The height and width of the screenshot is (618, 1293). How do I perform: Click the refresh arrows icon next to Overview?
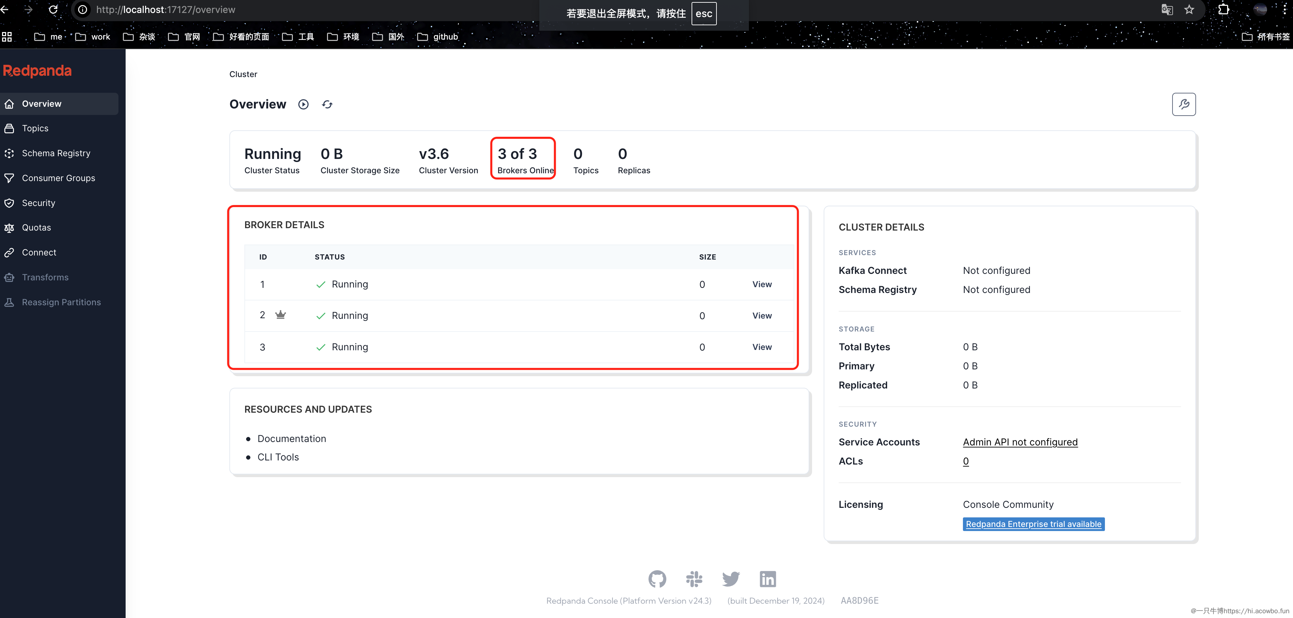coord(327,104)
